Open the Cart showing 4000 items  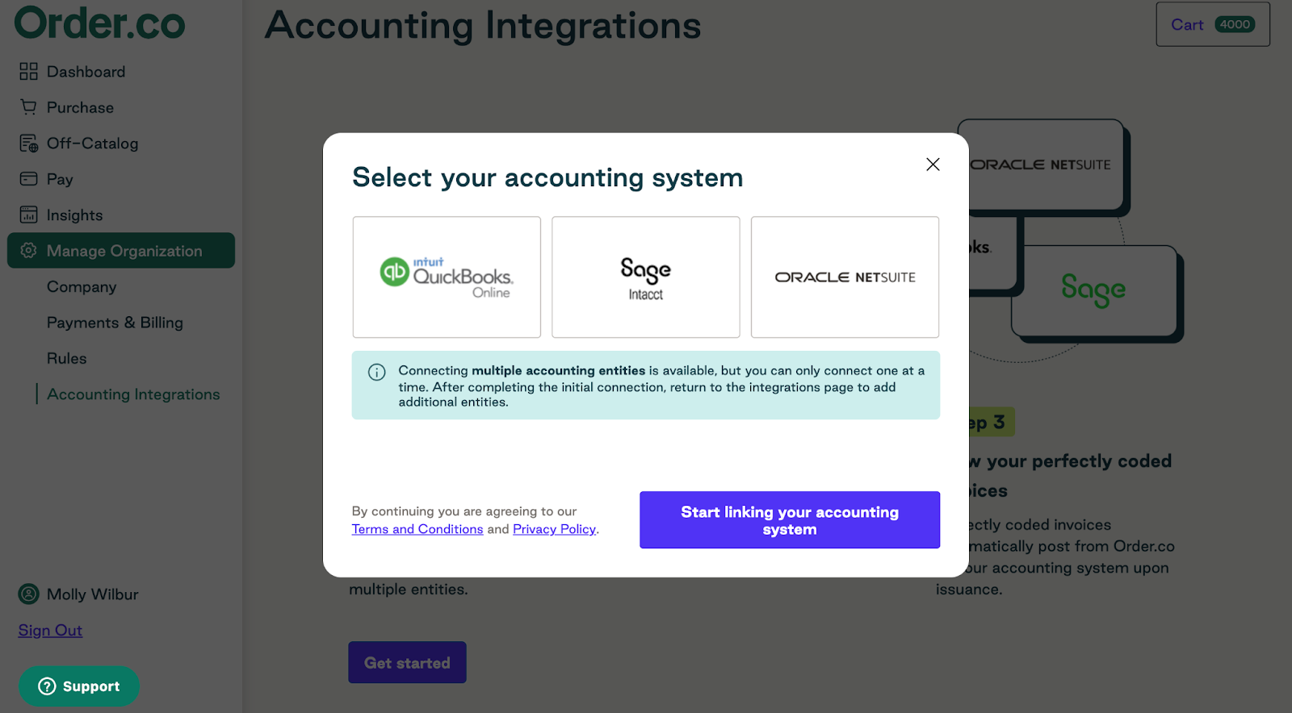tap(1211, 24)
